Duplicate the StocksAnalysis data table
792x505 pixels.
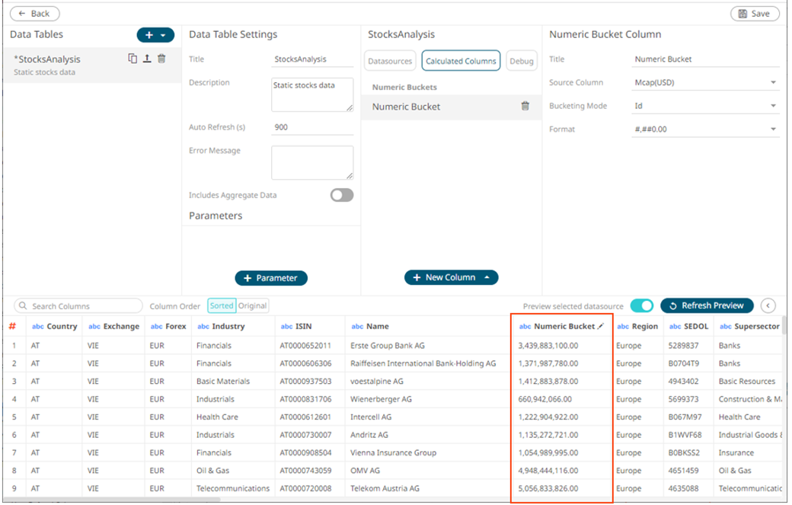tap(133, 59)
